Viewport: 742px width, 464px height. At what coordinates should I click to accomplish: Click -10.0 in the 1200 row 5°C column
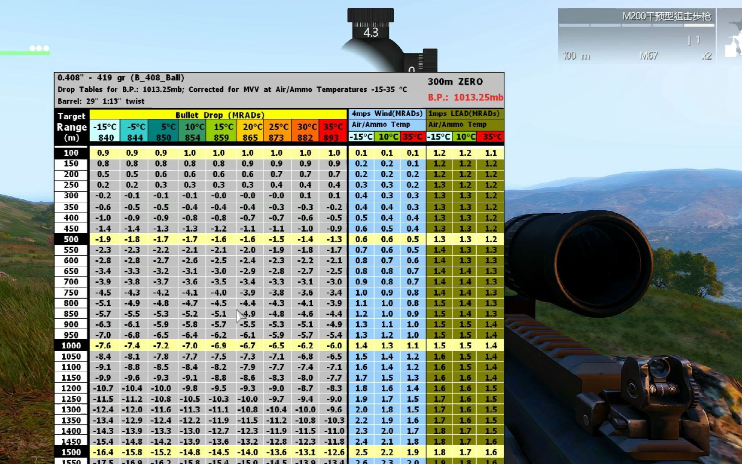161,388
